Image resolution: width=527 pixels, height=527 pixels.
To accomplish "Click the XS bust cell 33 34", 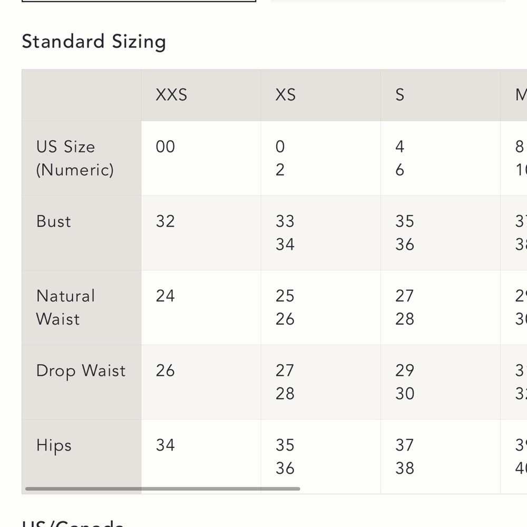I will pos(320,232).
